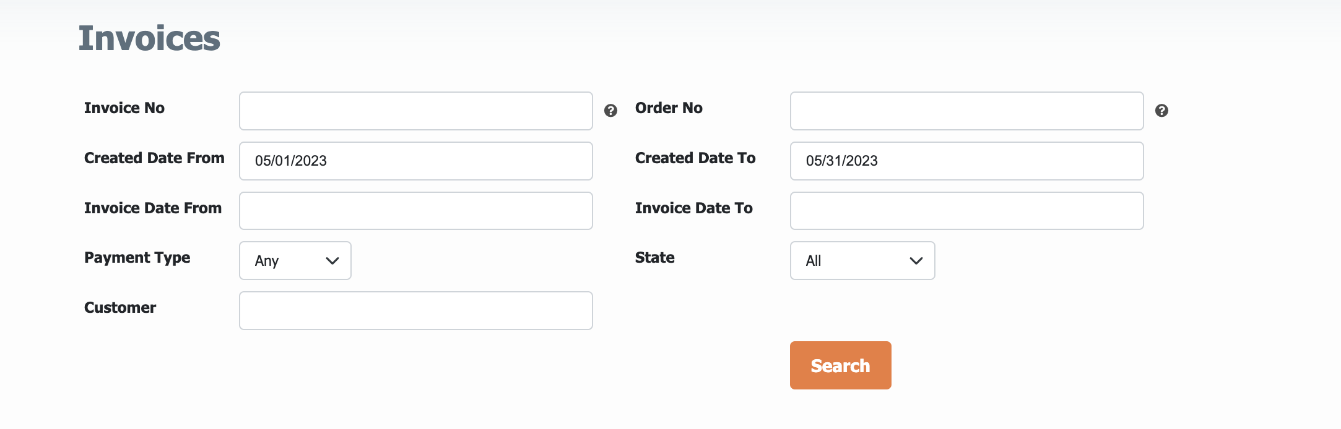The height and width of the screenshot is (429, 1341).
Task: Click into the Customer text field
Action: [416, 311]
